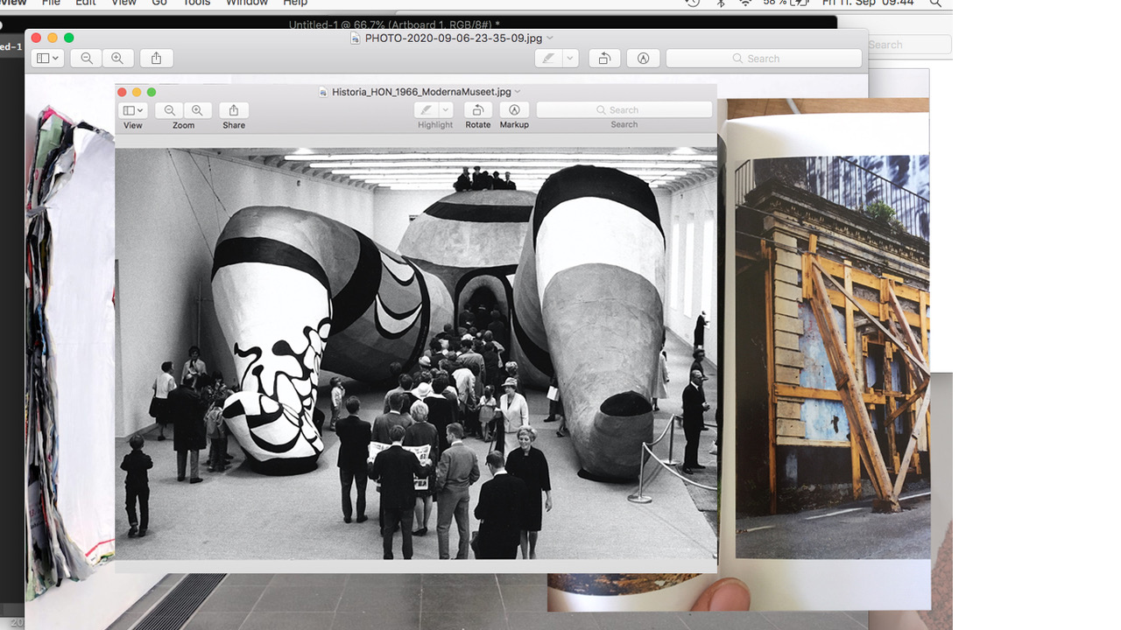This screenshot has height=630, width=1121.
Task: Click the Fri 11. Sep 09:44 clock
Action: (870, 3)
